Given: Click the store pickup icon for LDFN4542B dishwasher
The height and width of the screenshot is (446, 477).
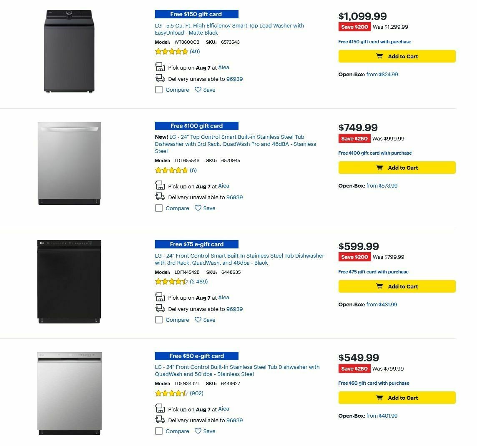Looking at the screenshot, I should click(160, 297).
